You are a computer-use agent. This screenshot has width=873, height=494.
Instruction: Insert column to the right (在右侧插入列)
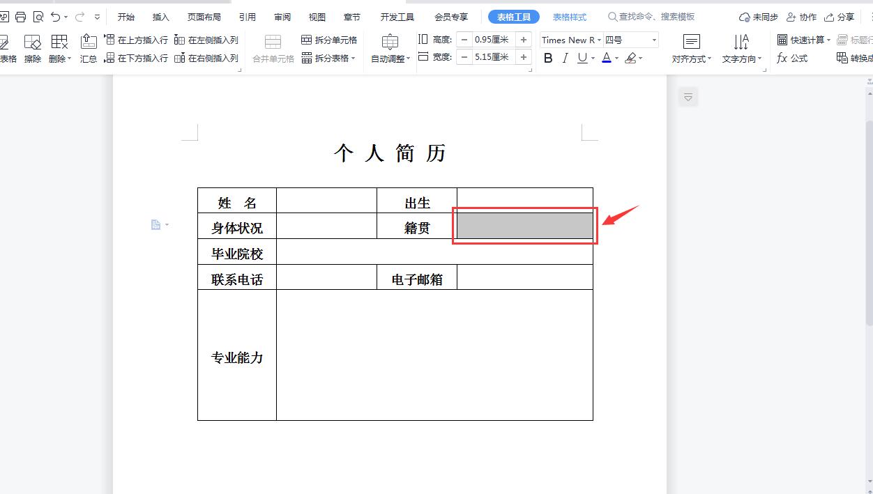pyautogui.click(x=206, y=59)
